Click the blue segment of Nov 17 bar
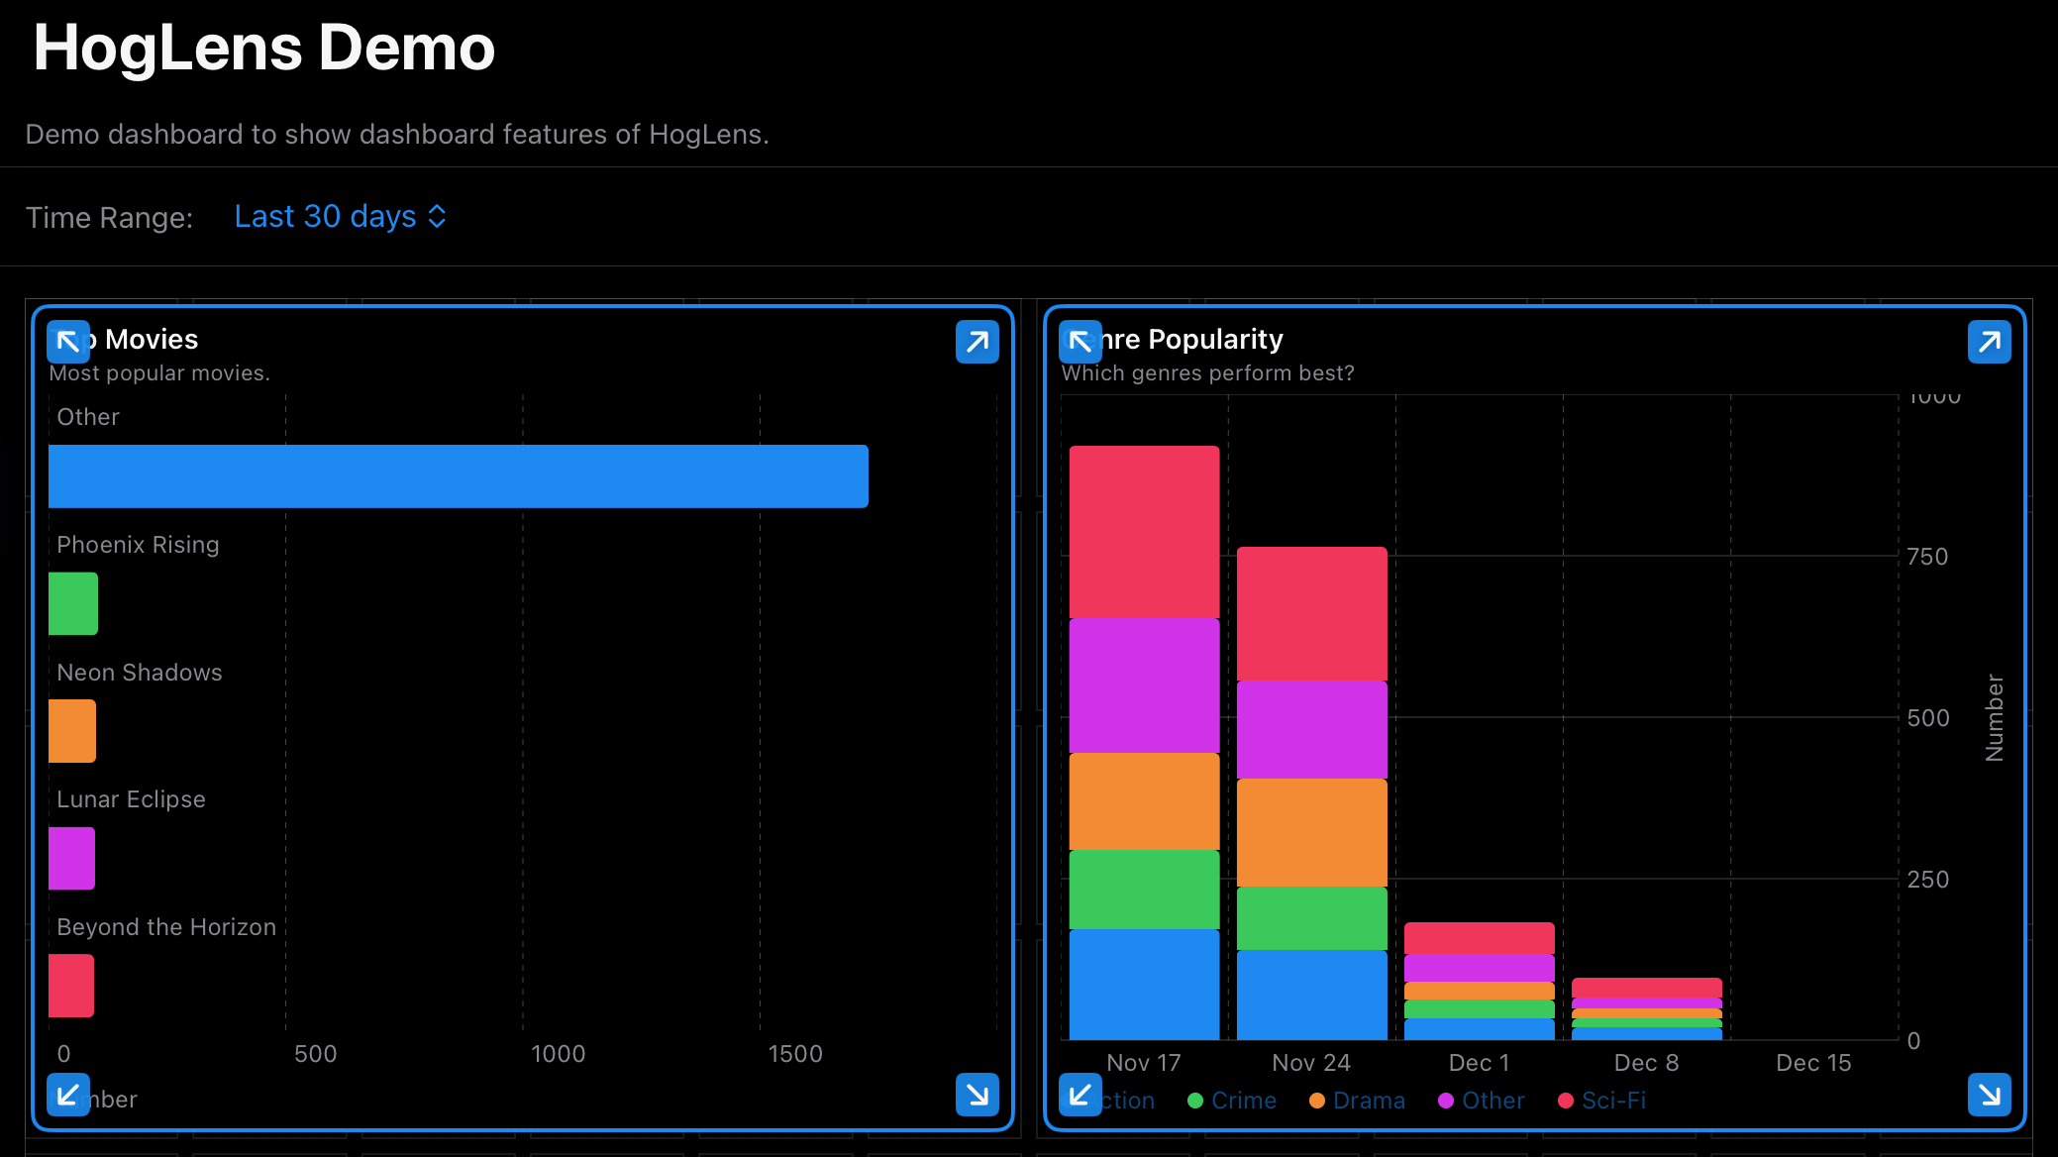Image resolution: width=2058 pixels, height=1157 pixels. pos(1144,985)
